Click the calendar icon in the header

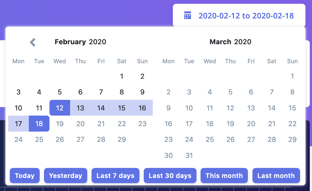[187, 15]
